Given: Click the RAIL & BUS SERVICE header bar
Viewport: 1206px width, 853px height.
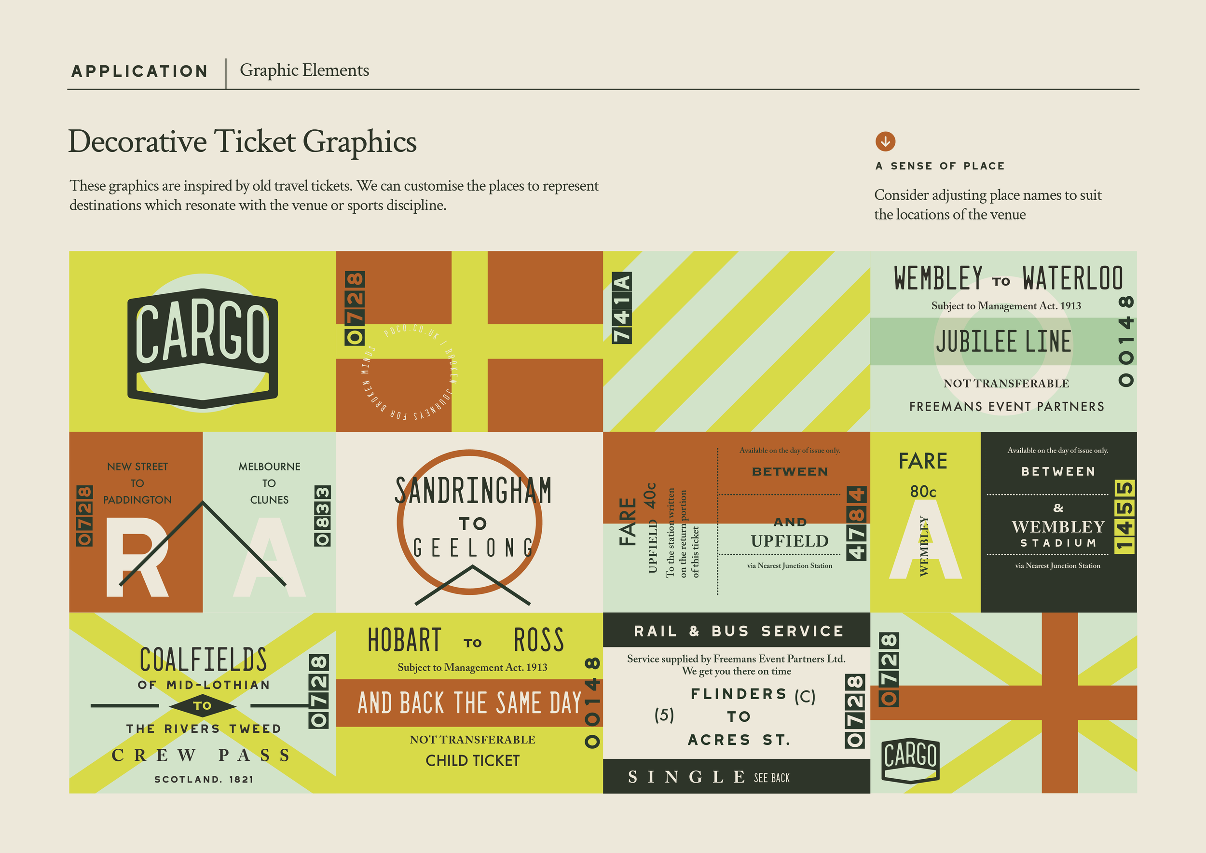Looking at the screenshot, I should [x=737, y=630].
